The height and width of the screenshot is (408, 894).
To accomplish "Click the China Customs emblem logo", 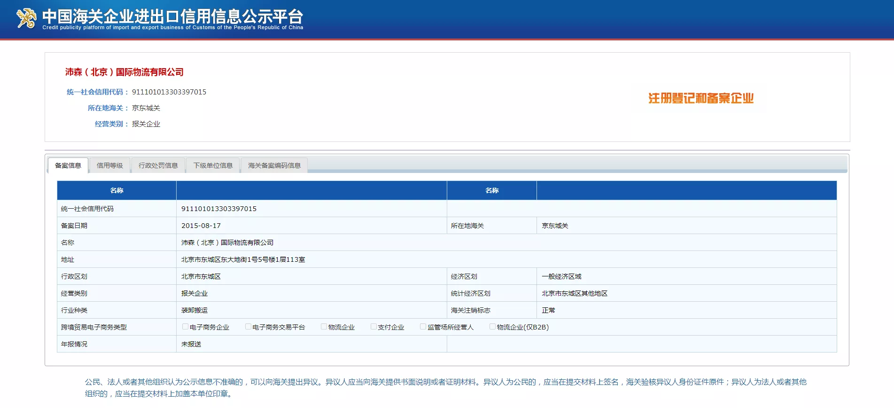I will 26,19.
